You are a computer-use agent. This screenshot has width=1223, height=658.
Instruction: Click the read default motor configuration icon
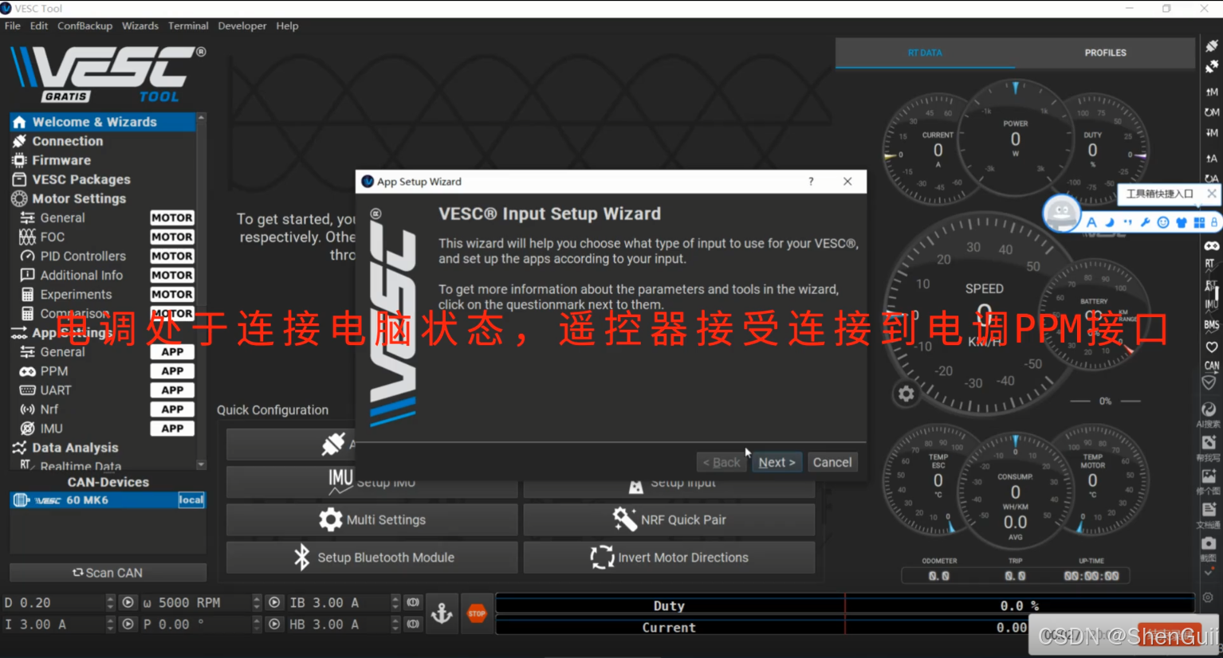(1212, 112)
